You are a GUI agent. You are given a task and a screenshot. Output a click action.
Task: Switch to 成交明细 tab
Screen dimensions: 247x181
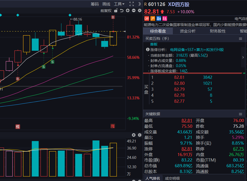click(172, 178)
